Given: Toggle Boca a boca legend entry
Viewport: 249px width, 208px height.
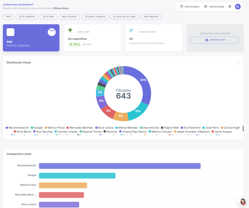Looking at the screenshot, I should pyautogui.click(x=104, y=128).
